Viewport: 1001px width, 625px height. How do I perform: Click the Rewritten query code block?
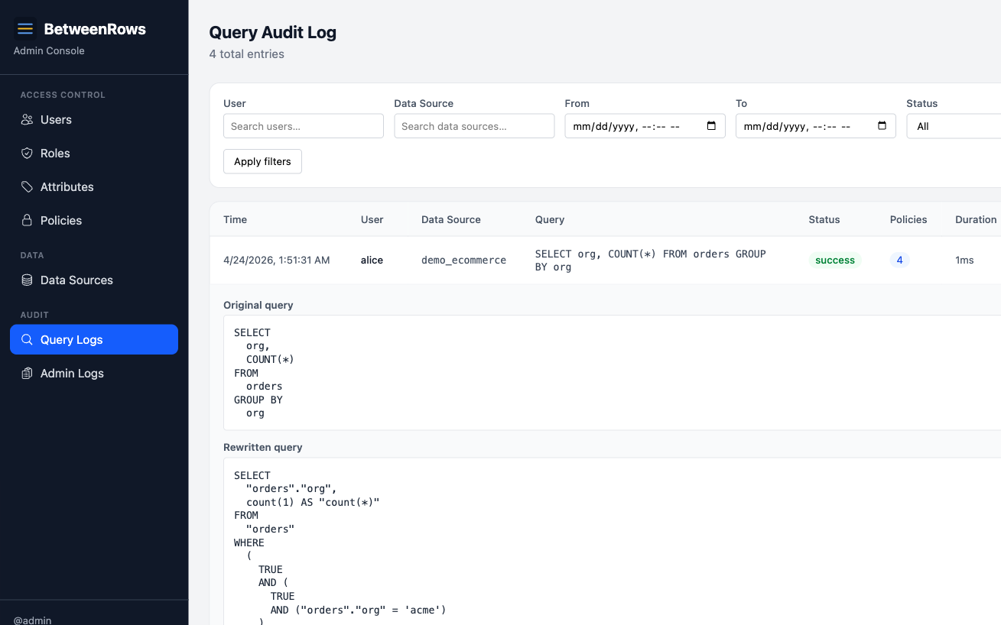[x=612, y=541]
